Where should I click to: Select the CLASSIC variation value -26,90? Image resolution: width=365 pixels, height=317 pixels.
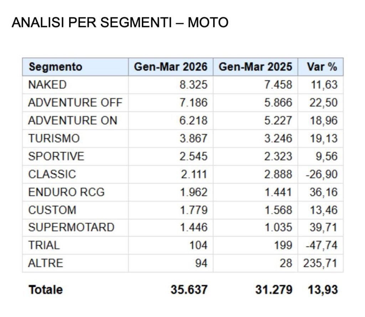pos(319,174)
